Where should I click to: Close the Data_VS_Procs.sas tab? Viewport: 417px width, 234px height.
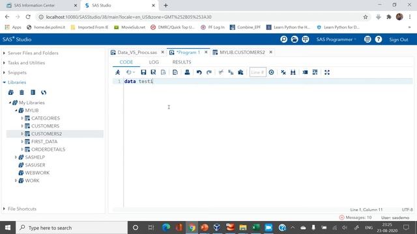(162, 52)
